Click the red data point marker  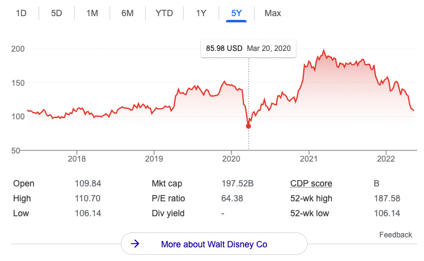[x=248, y=126]
